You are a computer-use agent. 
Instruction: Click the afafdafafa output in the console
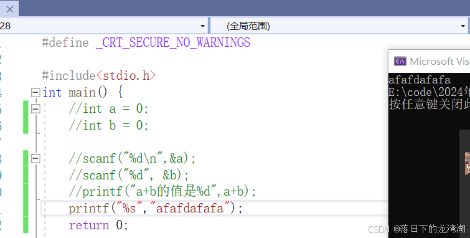tap(420, 80)
